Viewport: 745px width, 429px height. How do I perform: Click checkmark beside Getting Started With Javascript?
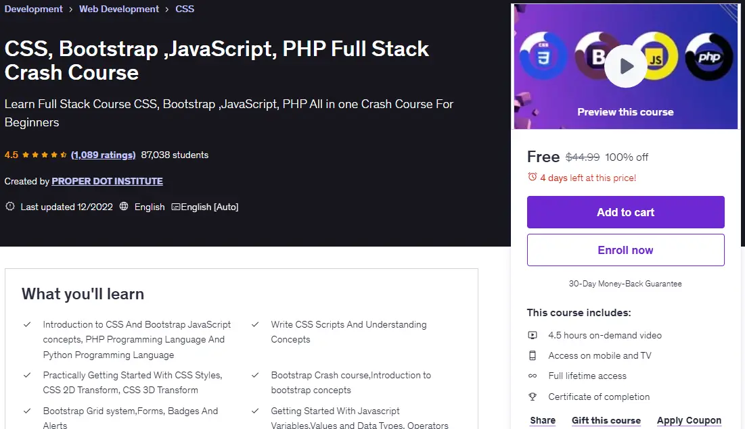coord(255,411)
